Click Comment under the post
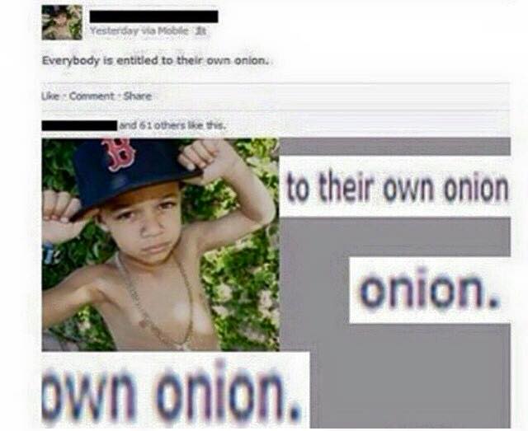Viewport: 528px width, 431px height. 92,96
